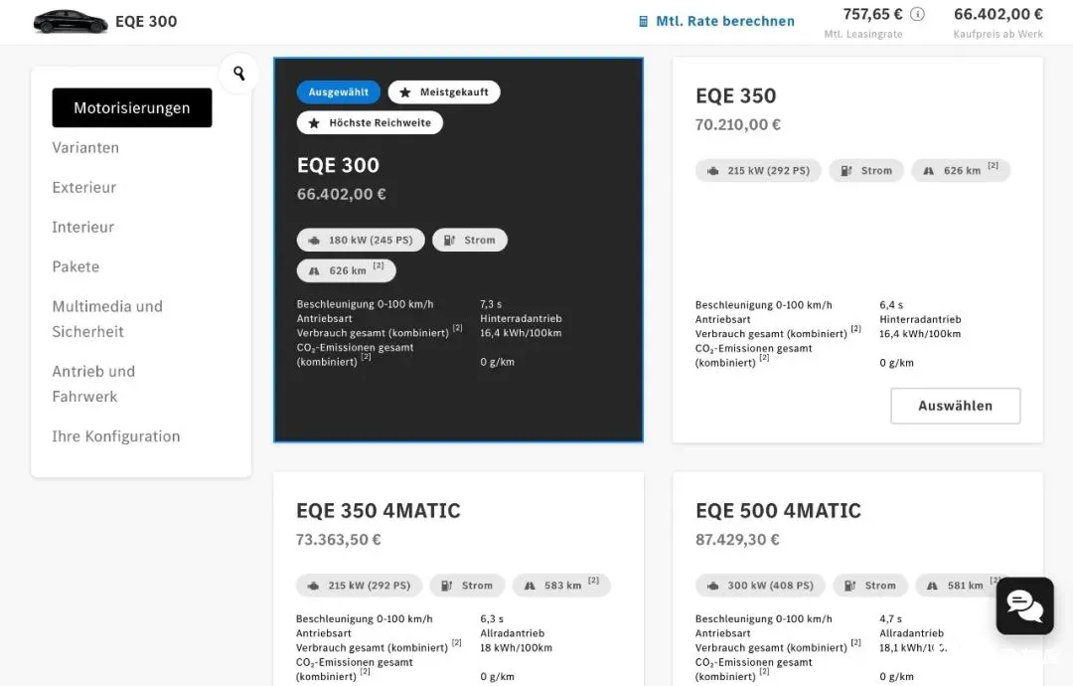Open Multimedia und Sicherheit section
The image size is (1073, 686).
point(107,319)
